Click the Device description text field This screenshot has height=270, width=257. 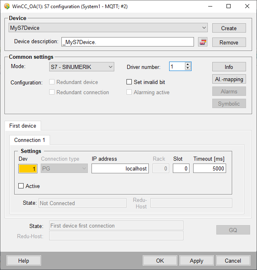128,42
